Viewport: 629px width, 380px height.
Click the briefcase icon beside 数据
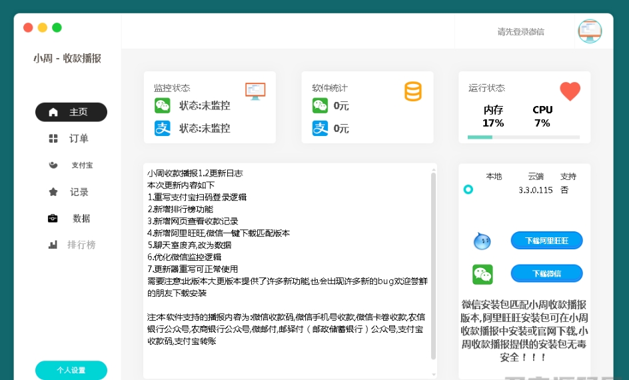53,218
